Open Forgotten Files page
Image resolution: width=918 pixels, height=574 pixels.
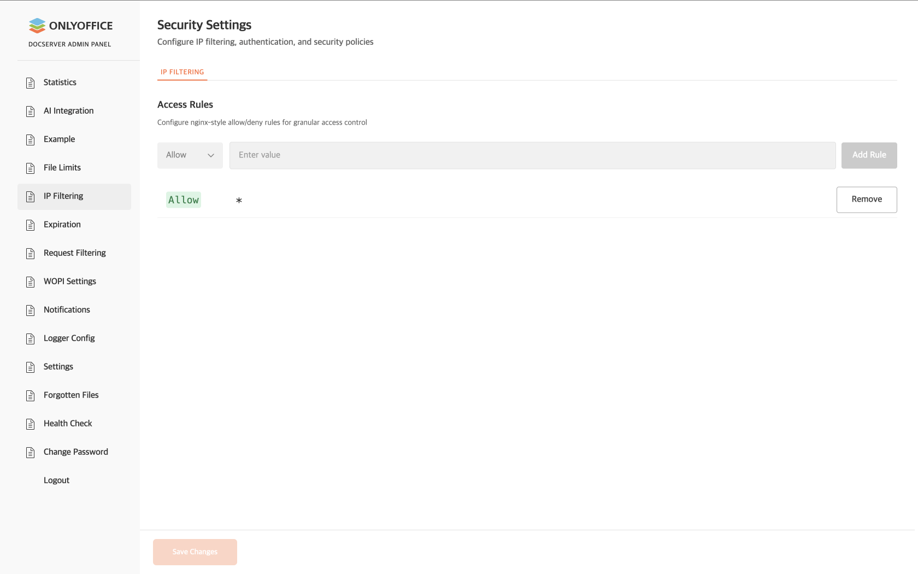71,395
